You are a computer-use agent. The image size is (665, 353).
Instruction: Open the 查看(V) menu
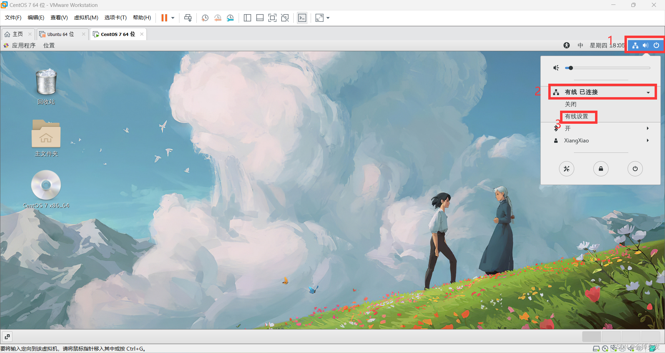click(59, 18)
